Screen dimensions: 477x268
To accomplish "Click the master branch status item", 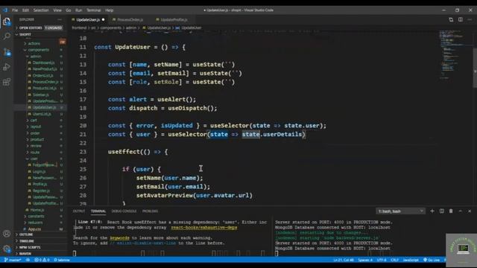I will 13,260.
